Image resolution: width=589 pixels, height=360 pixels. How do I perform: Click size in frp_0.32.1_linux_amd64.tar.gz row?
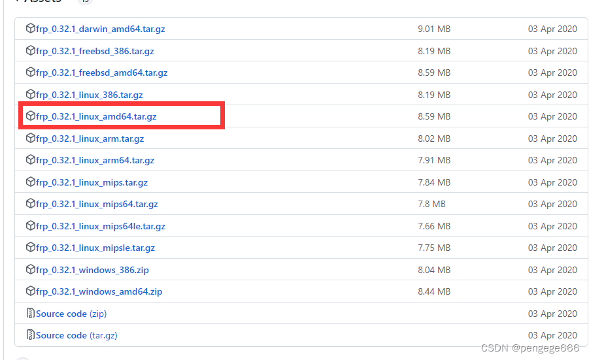(x=434, y=117)
